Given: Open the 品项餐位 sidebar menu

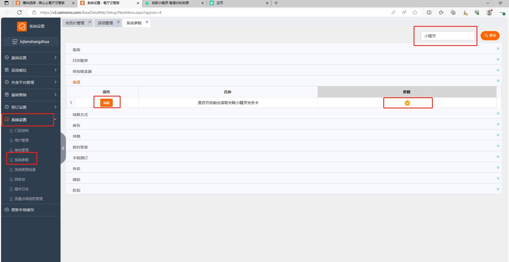Looking at the screenshot, I should tap(31, 70).
